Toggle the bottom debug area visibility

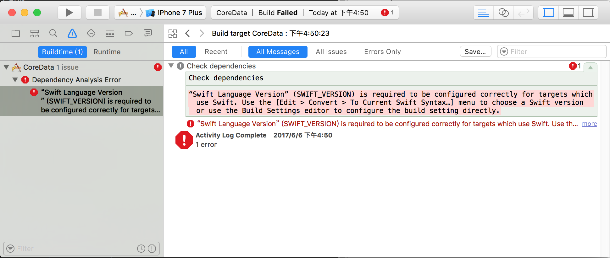coord(568,13)
